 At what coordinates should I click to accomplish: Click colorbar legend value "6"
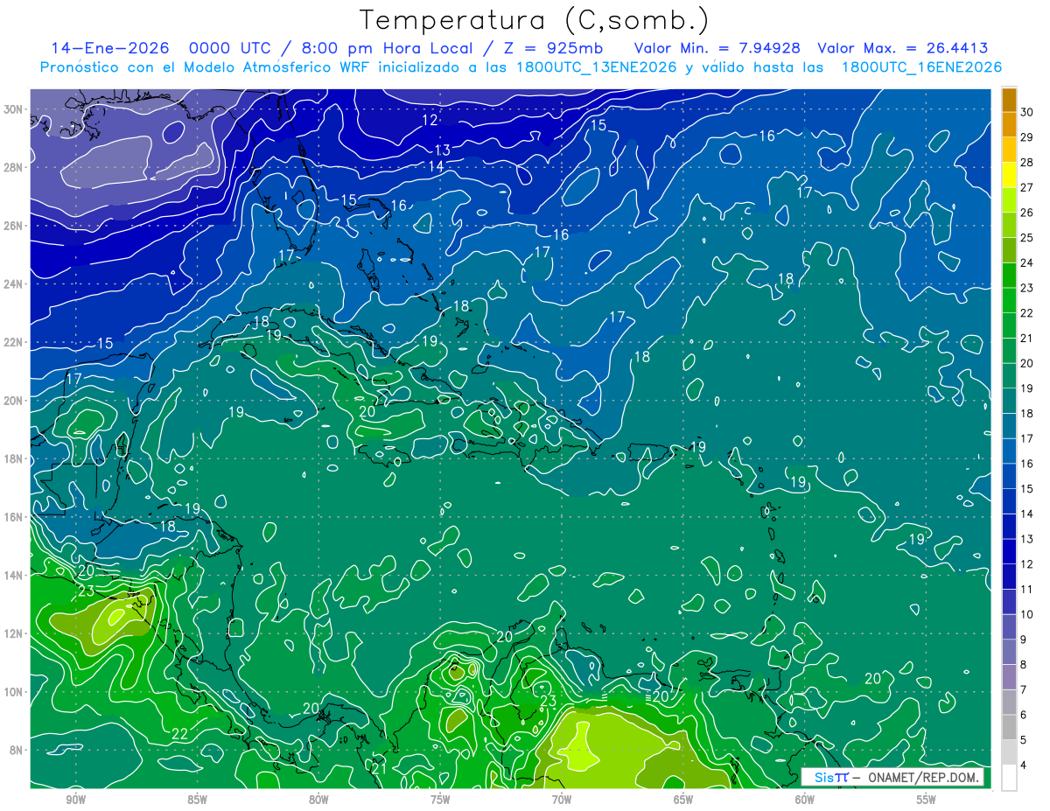pos(1025,715)
